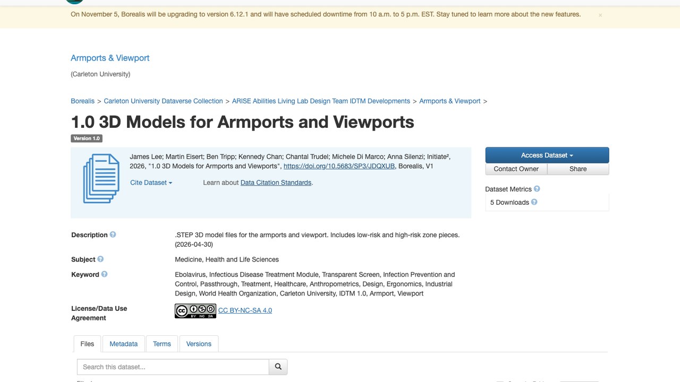Click the Creative Commons license badge
The width and height of the screenshot is (680, 382).
(195, 311)
